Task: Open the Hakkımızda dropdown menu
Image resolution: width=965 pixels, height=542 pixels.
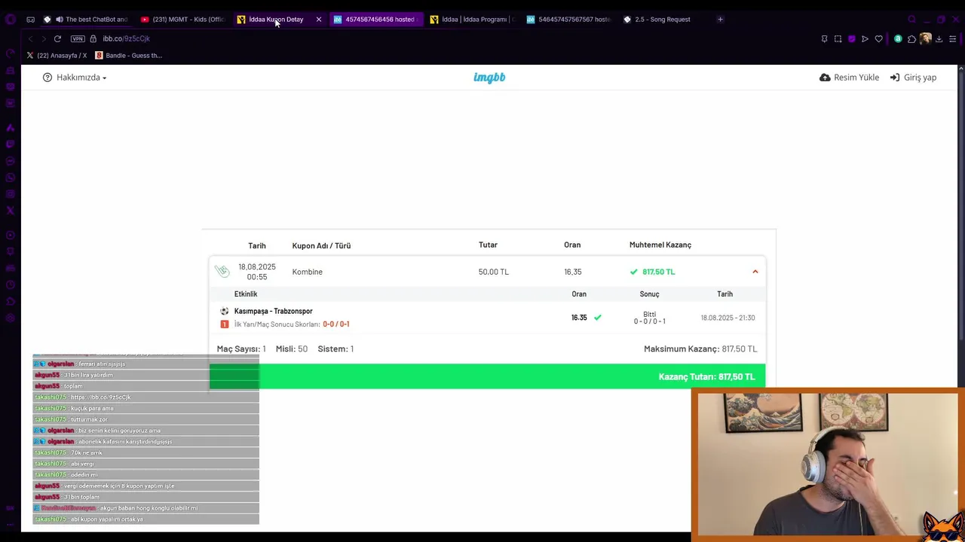Action: (75, 78)
